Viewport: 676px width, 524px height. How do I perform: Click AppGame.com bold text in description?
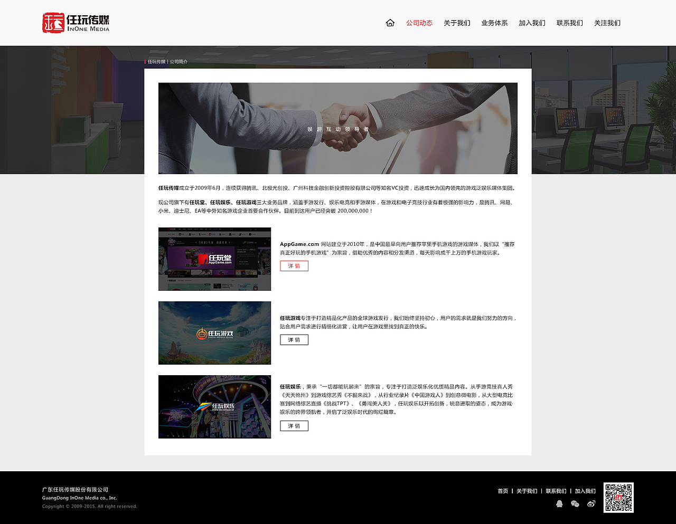[299, 244]
